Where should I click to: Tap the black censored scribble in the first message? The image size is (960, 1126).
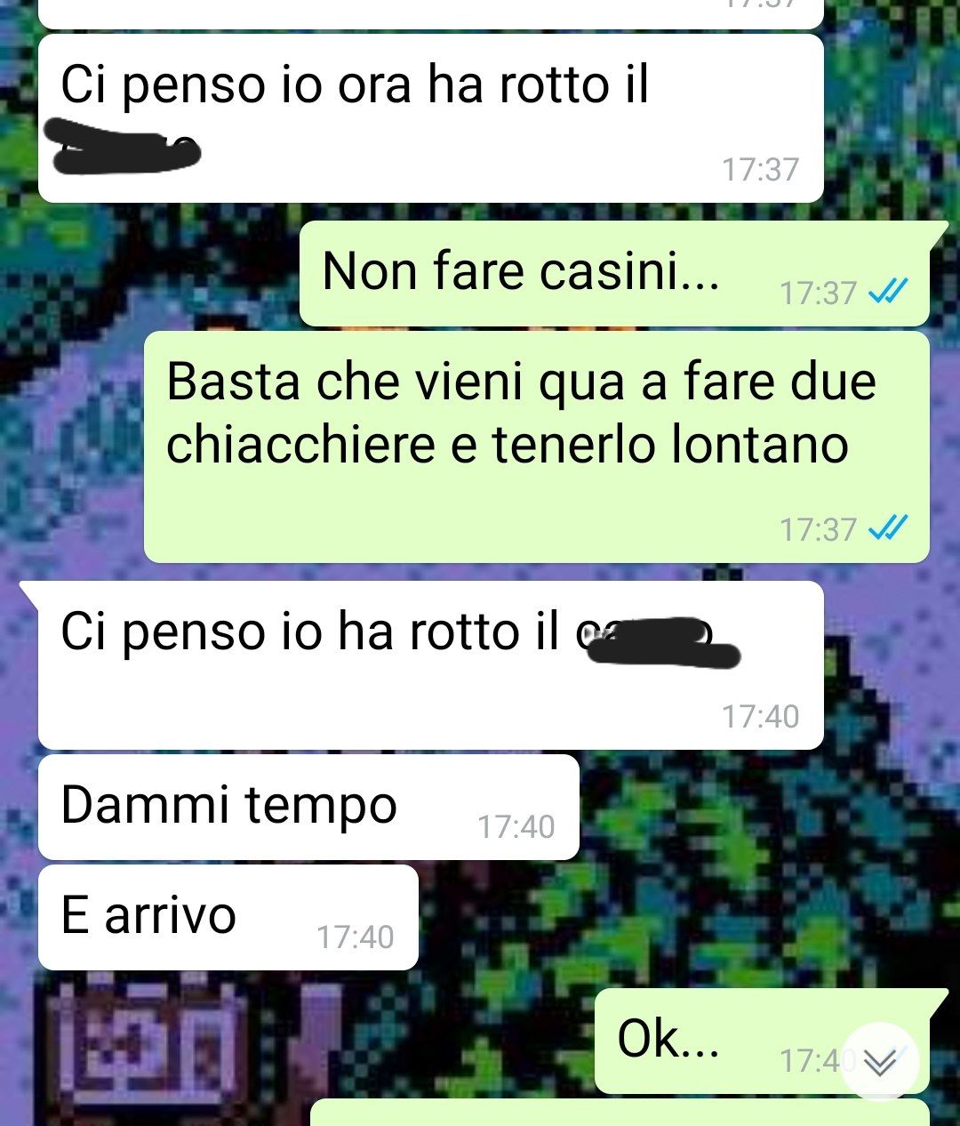click(x=124, y=146)
